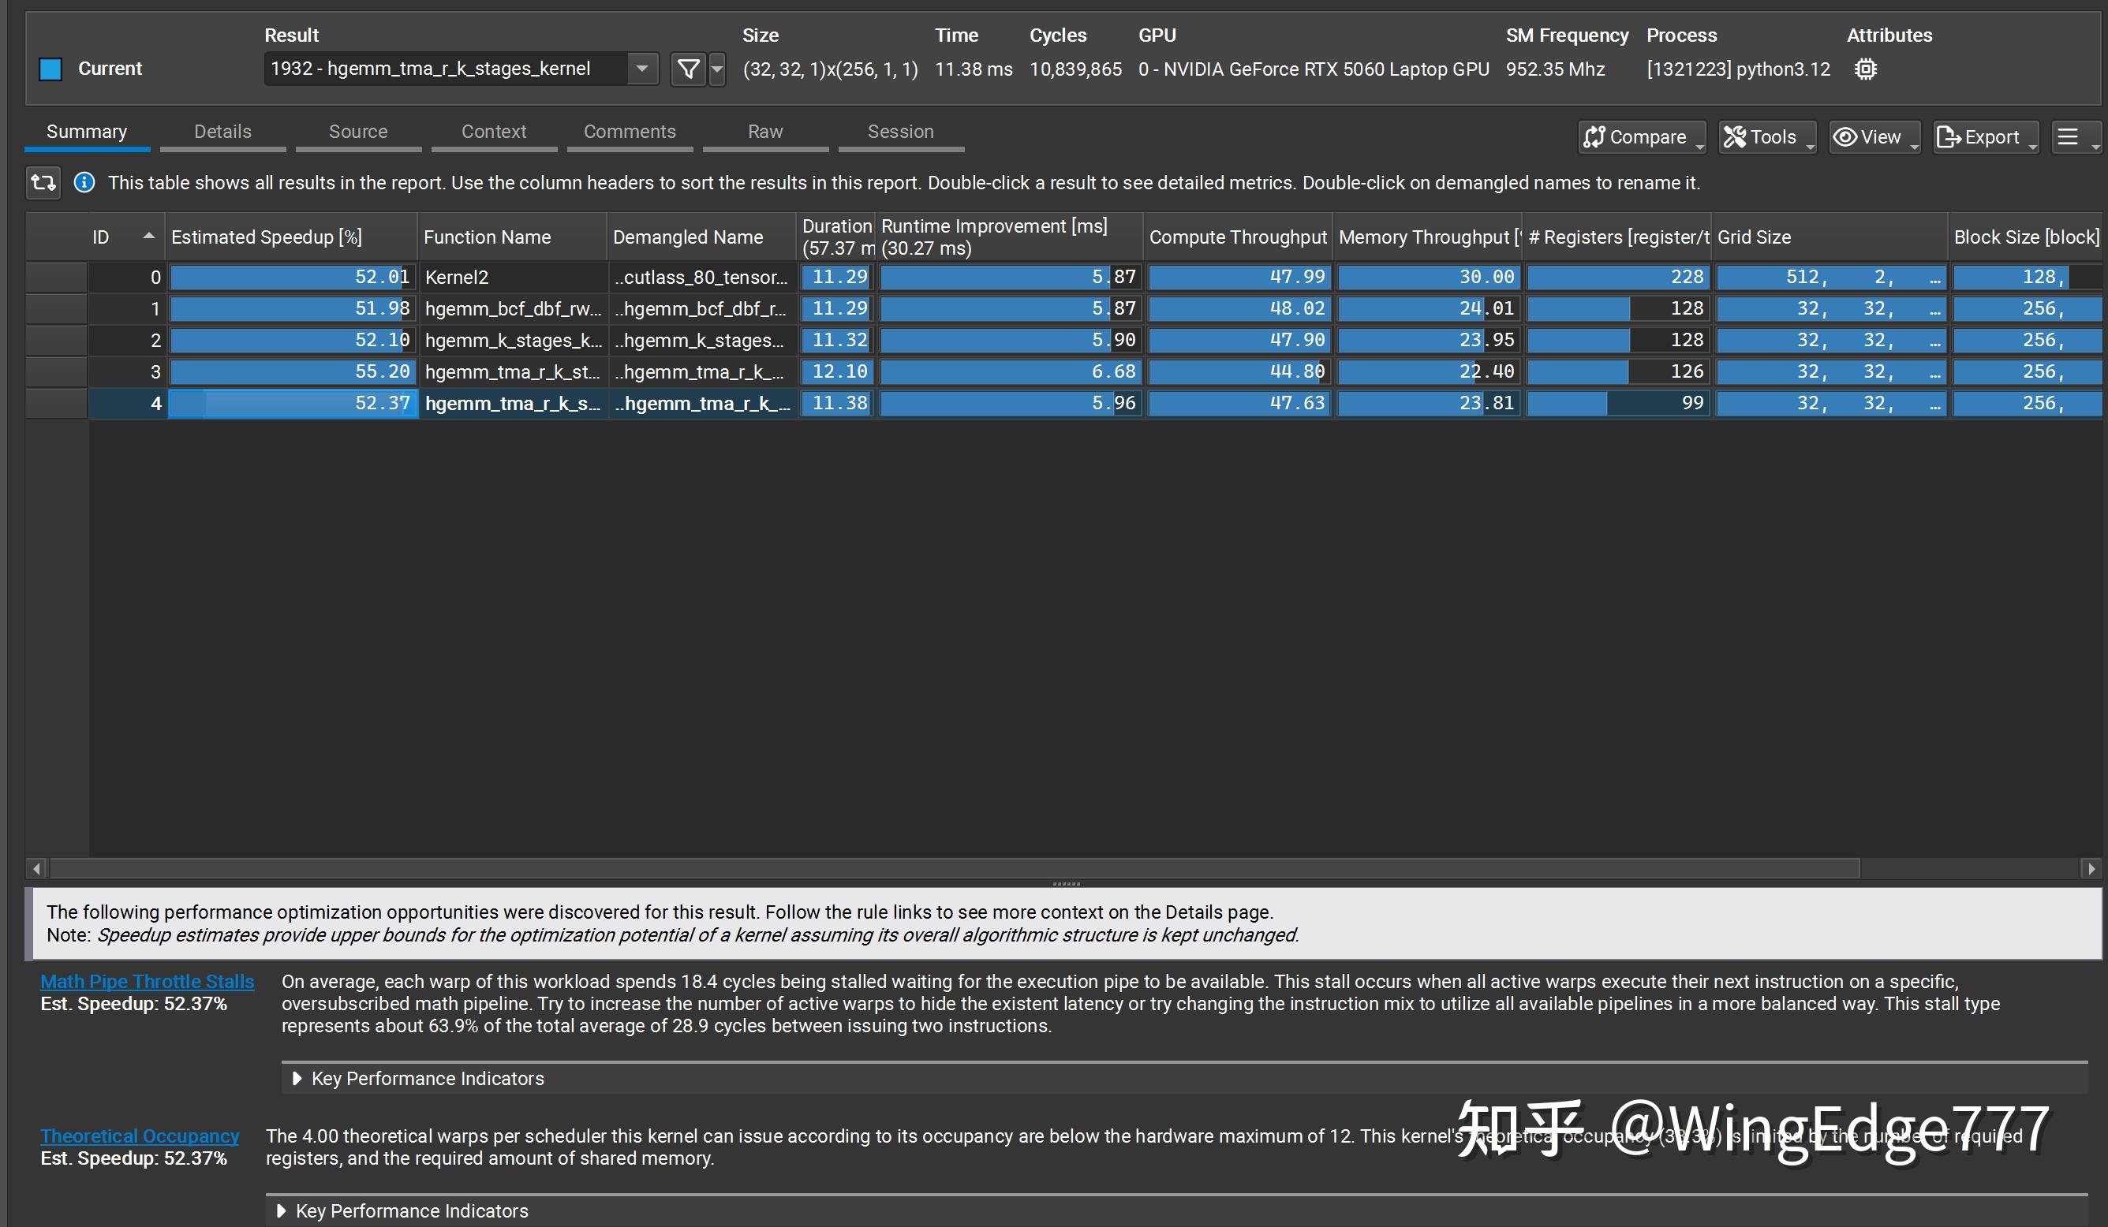This screenshot has width=2108, height=1227.
Task: Switch to the Details tab
Action: [x=222, y=132]
